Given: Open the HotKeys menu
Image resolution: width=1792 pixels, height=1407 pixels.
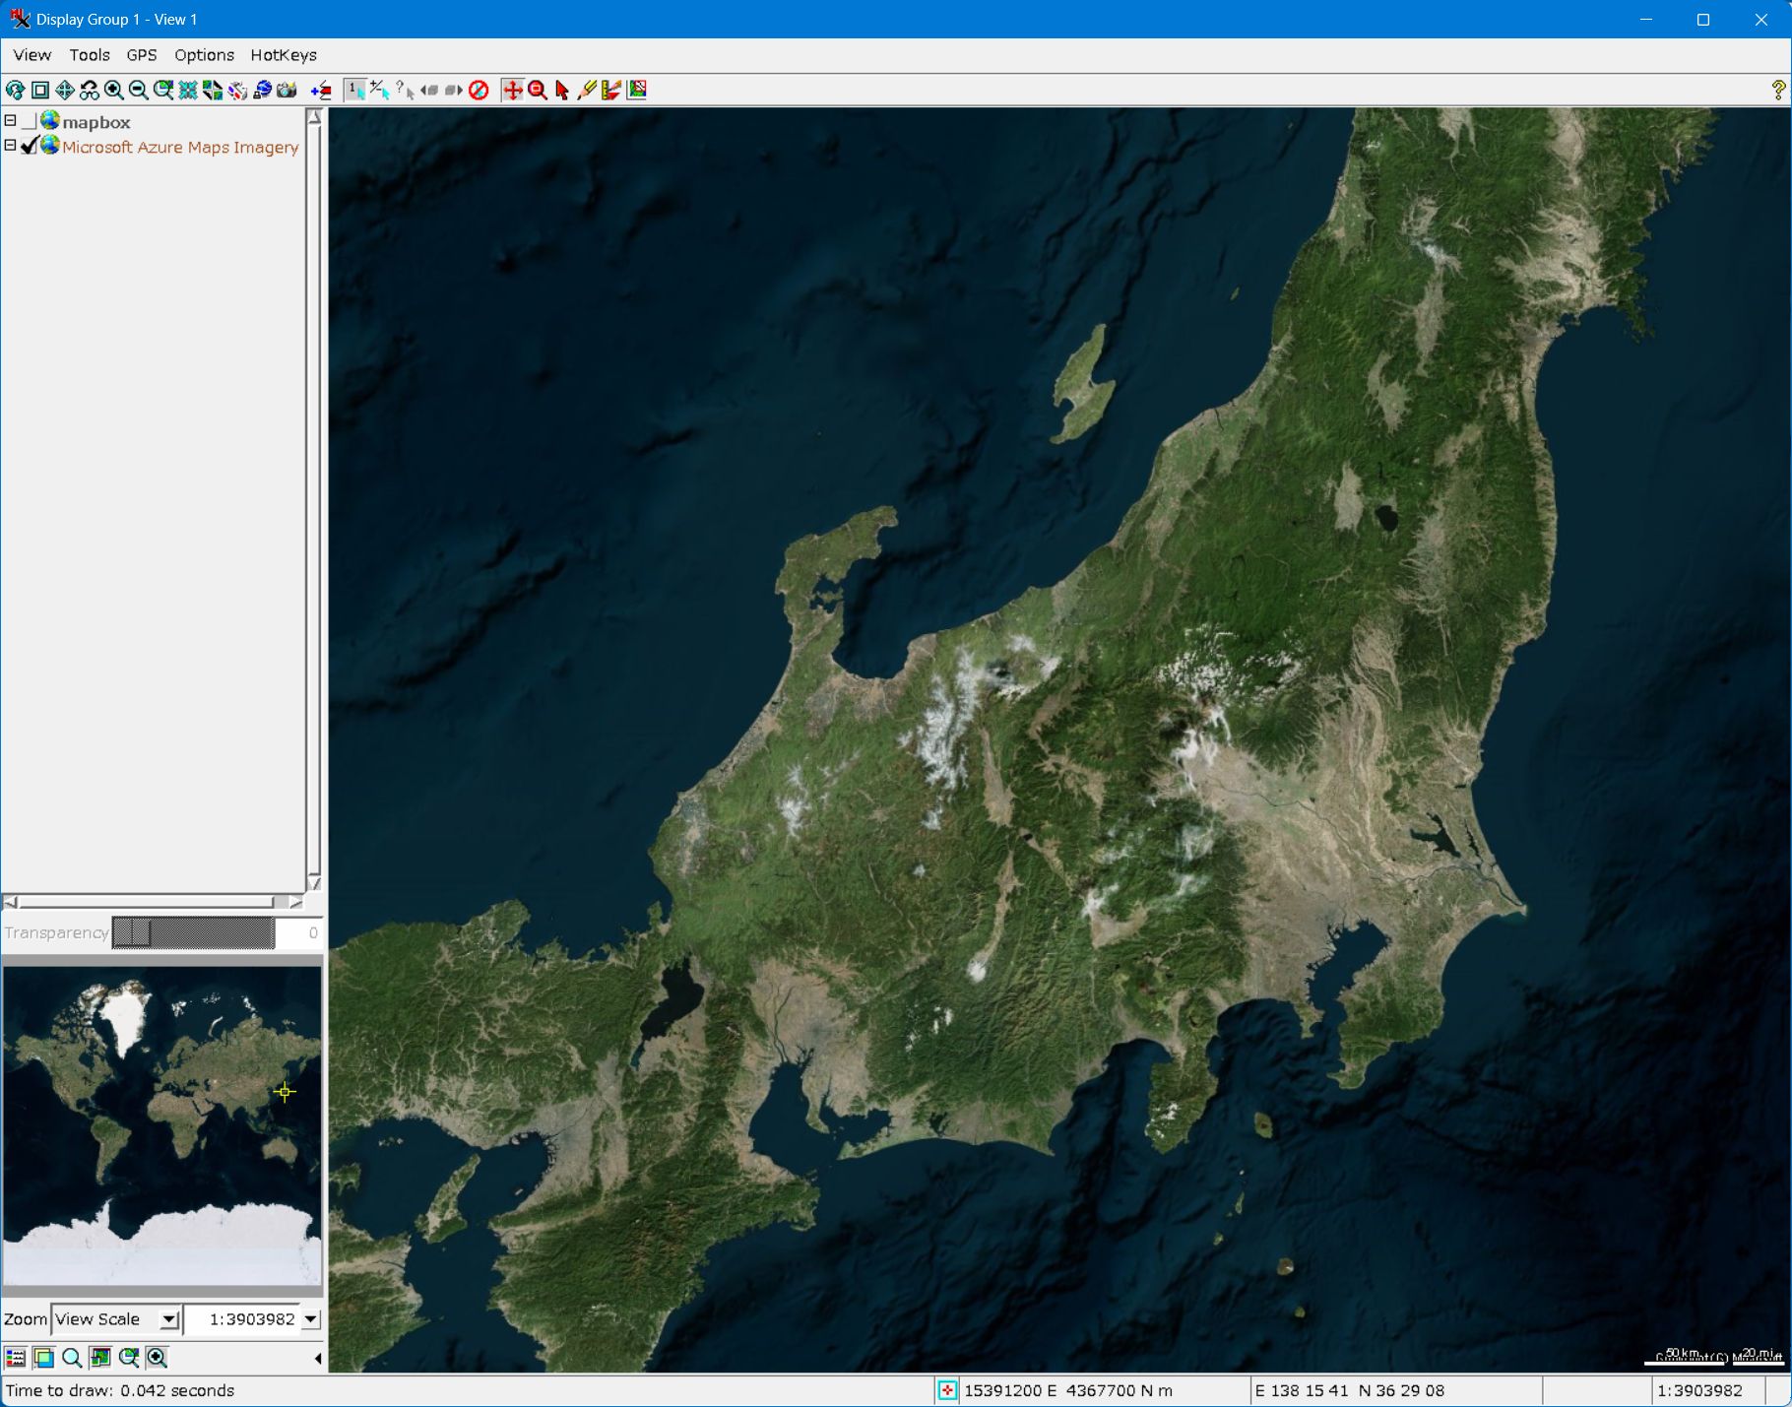Looking at the screenshot, I should tap(283, 55).
